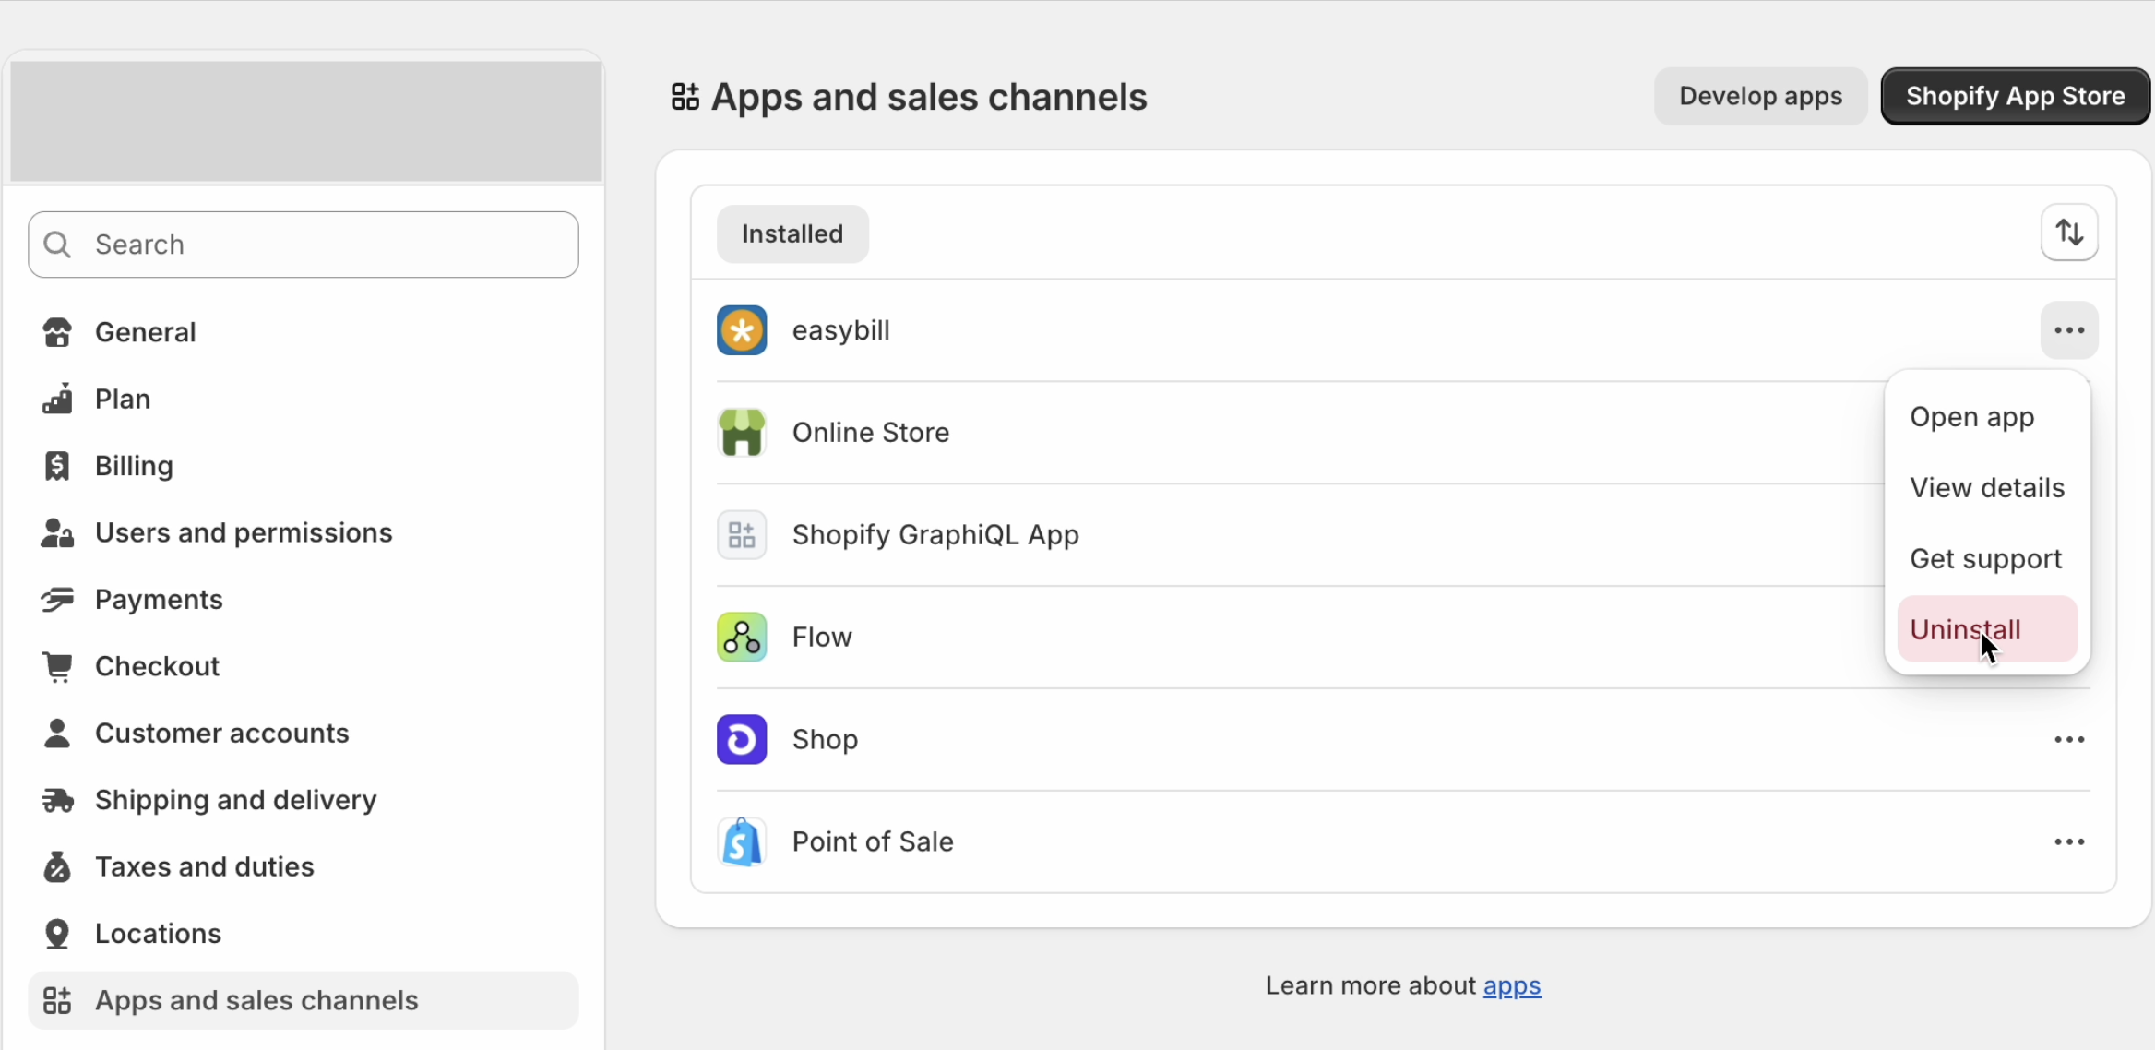This screenshot has height=1050, width=2155.
Task: Go to General settings
Action: pyautogui.click(x=304, y=332)
